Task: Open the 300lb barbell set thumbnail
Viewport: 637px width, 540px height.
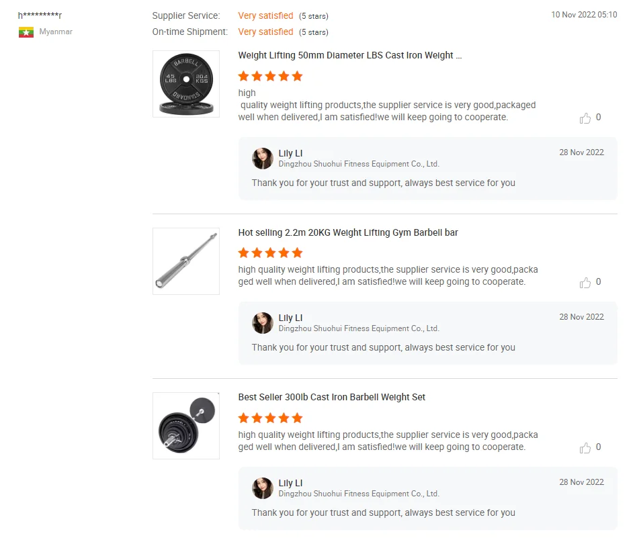Action: pos(186,426)
